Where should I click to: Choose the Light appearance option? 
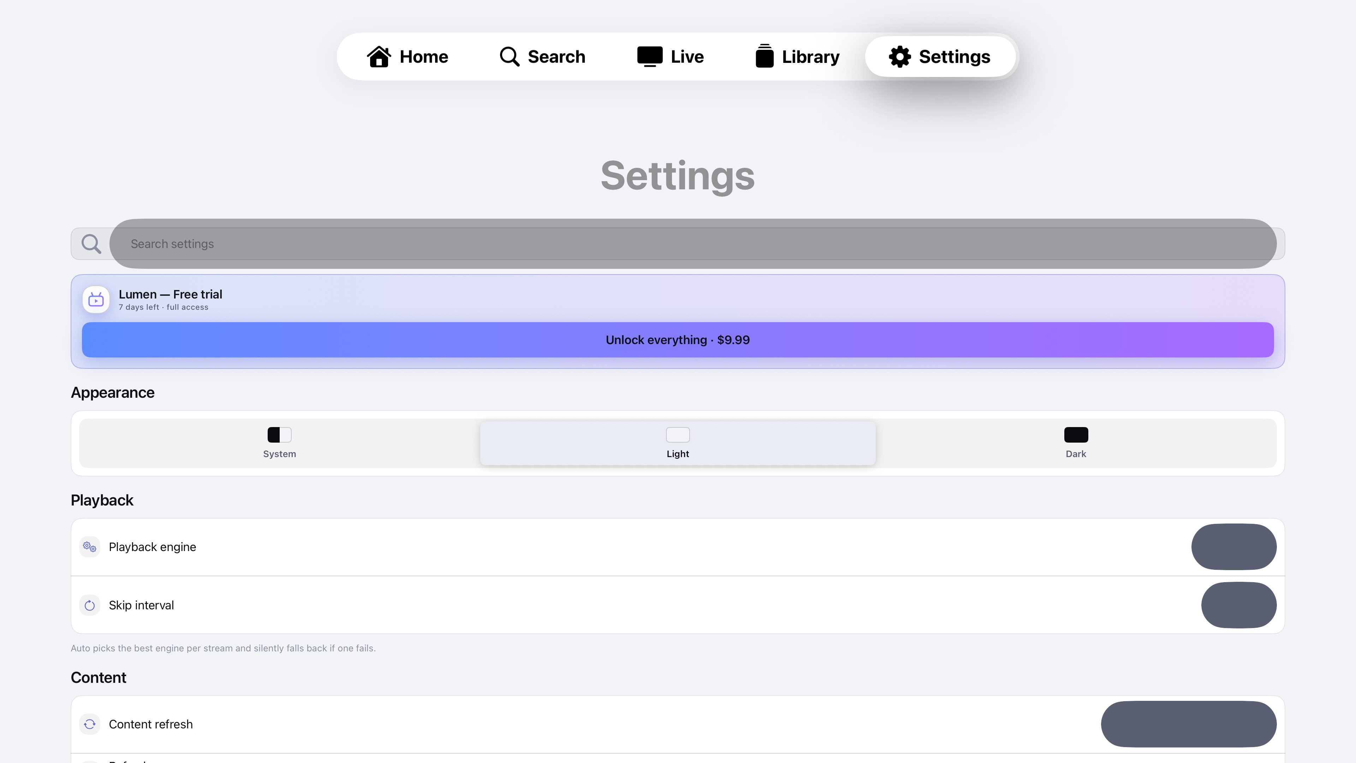678,443
